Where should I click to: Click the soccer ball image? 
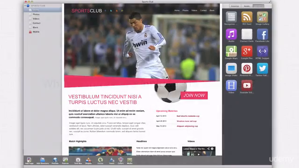170,92
